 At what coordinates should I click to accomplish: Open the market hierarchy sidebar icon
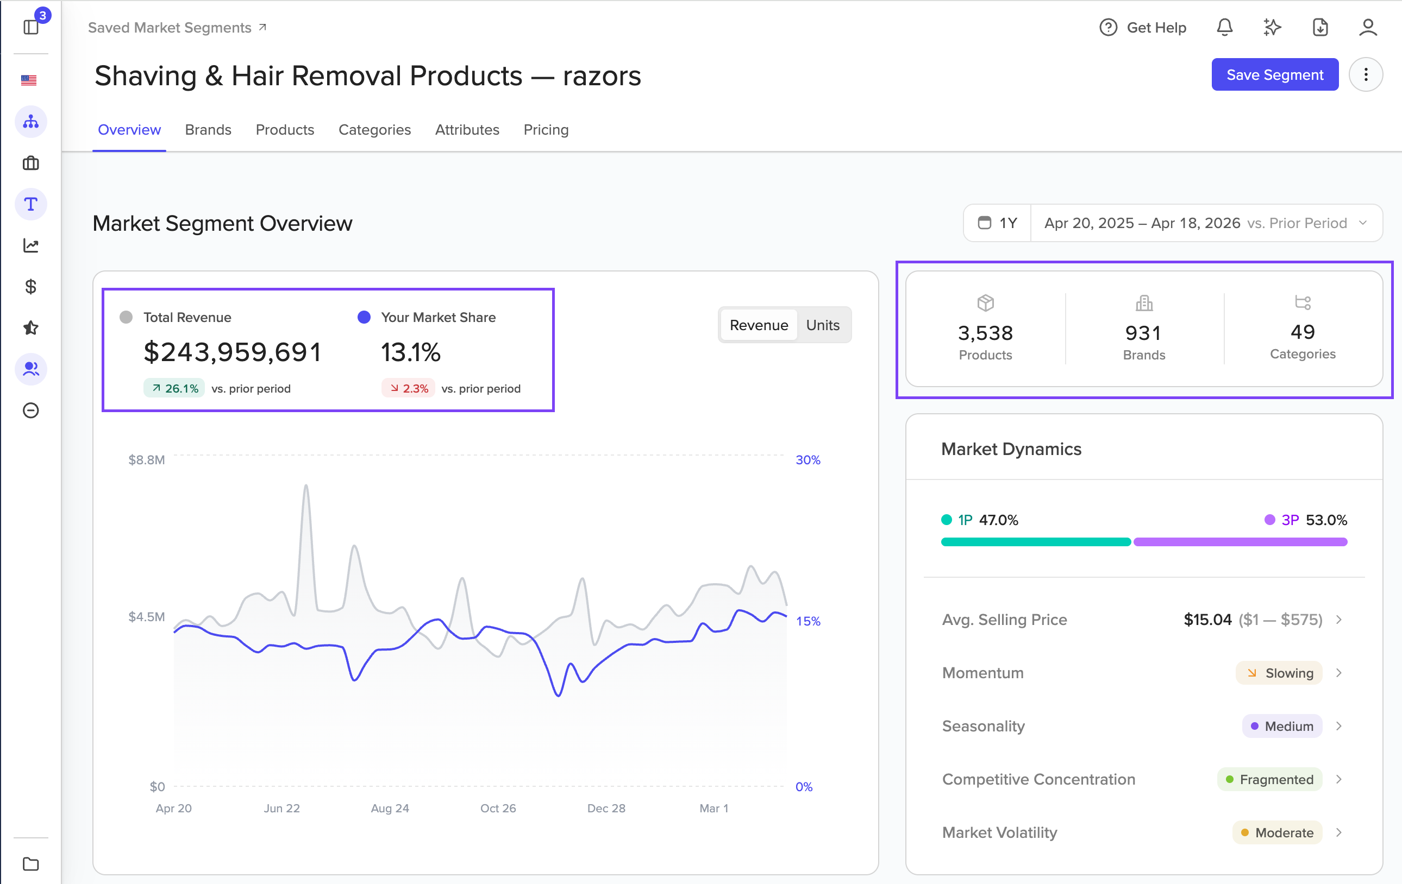click(31, 122)
